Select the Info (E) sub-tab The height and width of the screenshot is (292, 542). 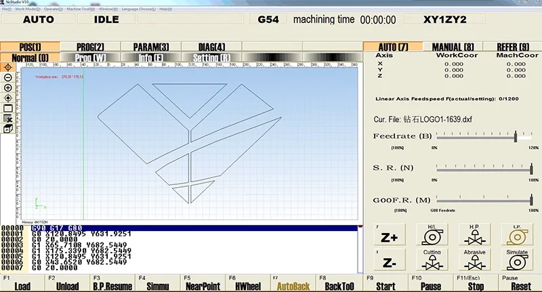tap(150, 58)
